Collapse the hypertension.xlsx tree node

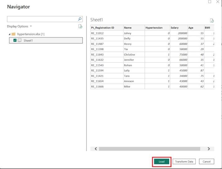point(10,34)
